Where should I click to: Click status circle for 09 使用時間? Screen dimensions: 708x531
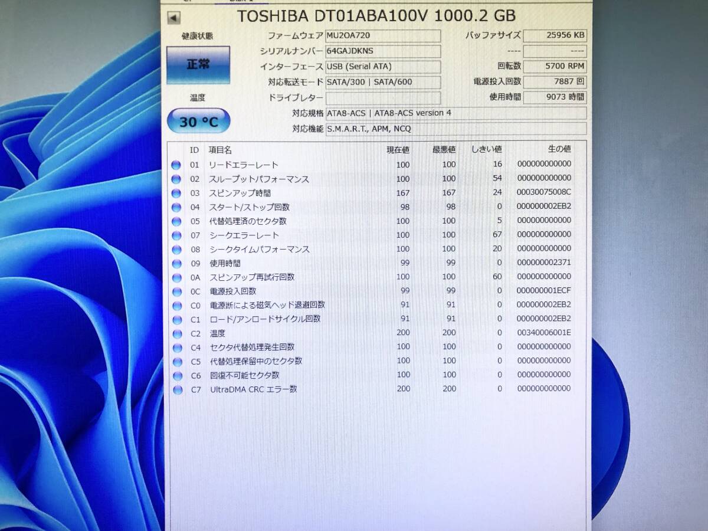[x=176, y=264]
